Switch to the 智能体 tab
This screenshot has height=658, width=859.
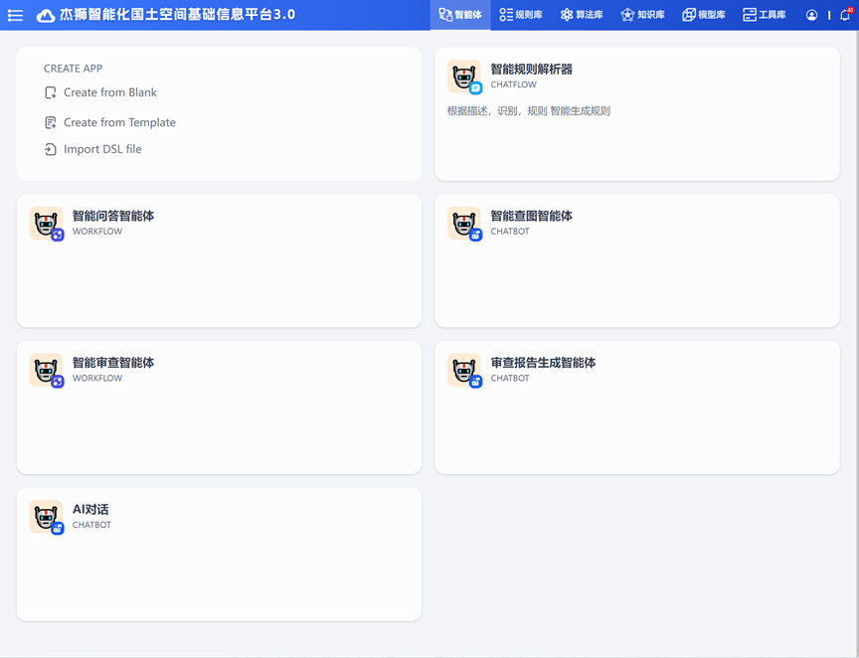[460, 15]
